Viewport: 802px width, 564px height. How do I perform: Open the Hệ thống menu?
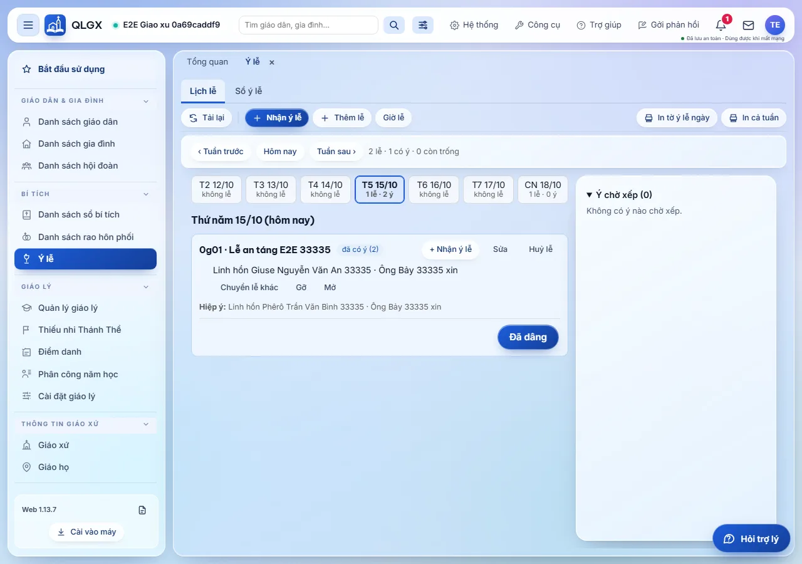pyautogui.click(x=474, y=25)
